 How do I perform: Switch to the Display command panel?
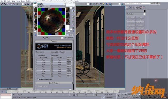141,7
